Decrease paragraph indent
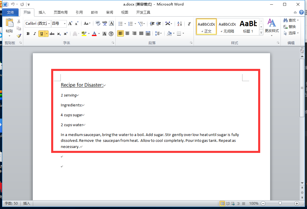307x209 pixels. point(152,24)
